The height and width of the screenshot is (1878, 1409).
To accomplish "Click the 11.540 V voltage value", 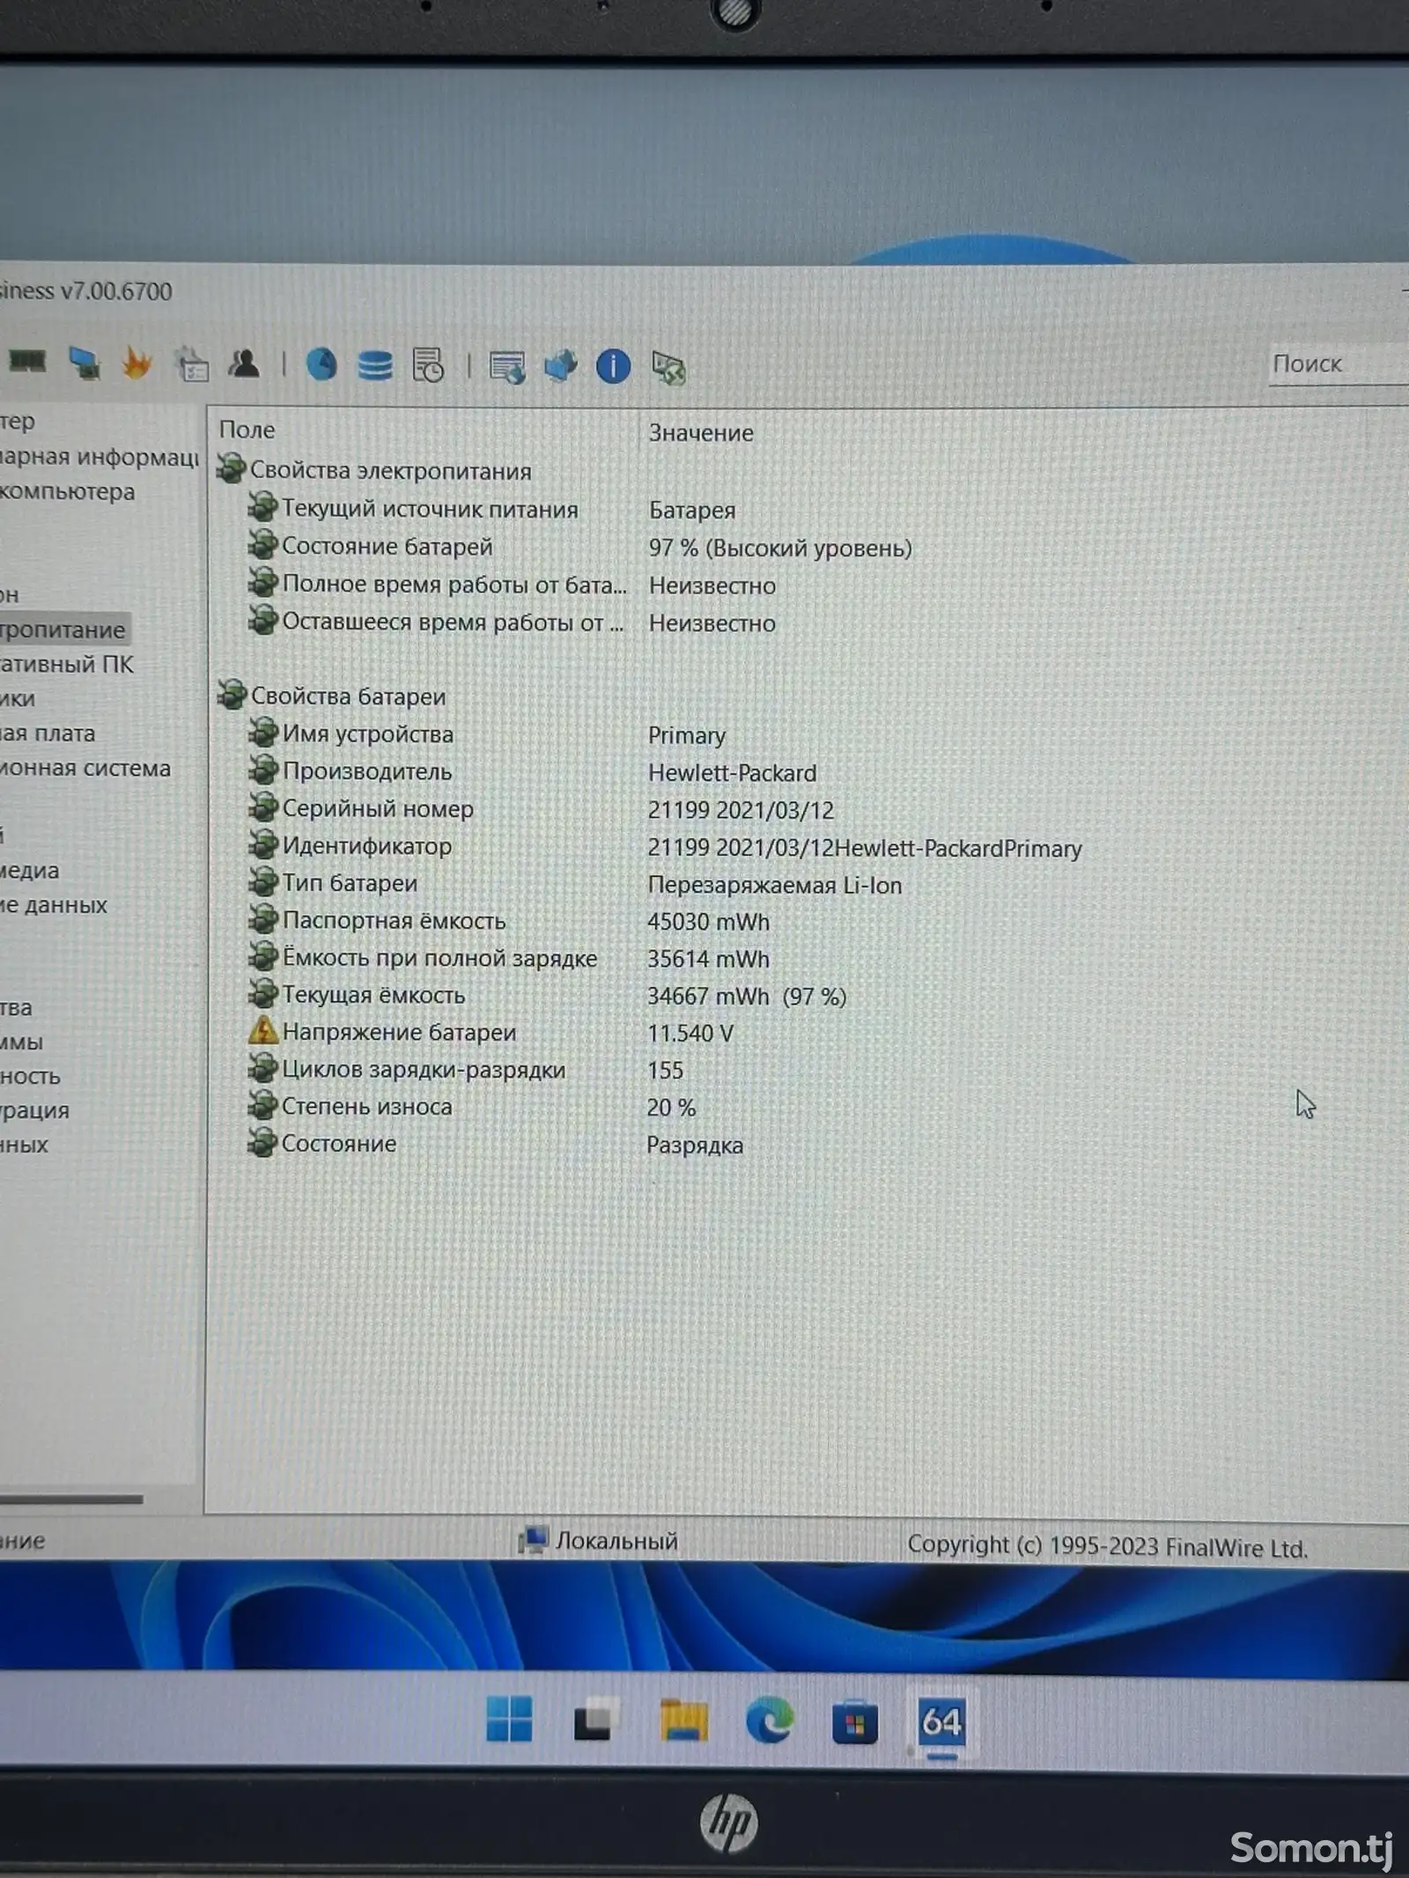I will click(690, 1033).
